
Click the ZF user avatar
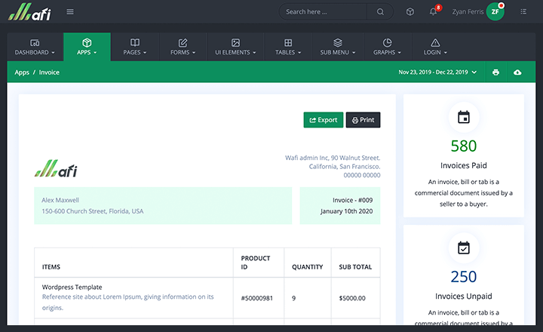point(495,11)
